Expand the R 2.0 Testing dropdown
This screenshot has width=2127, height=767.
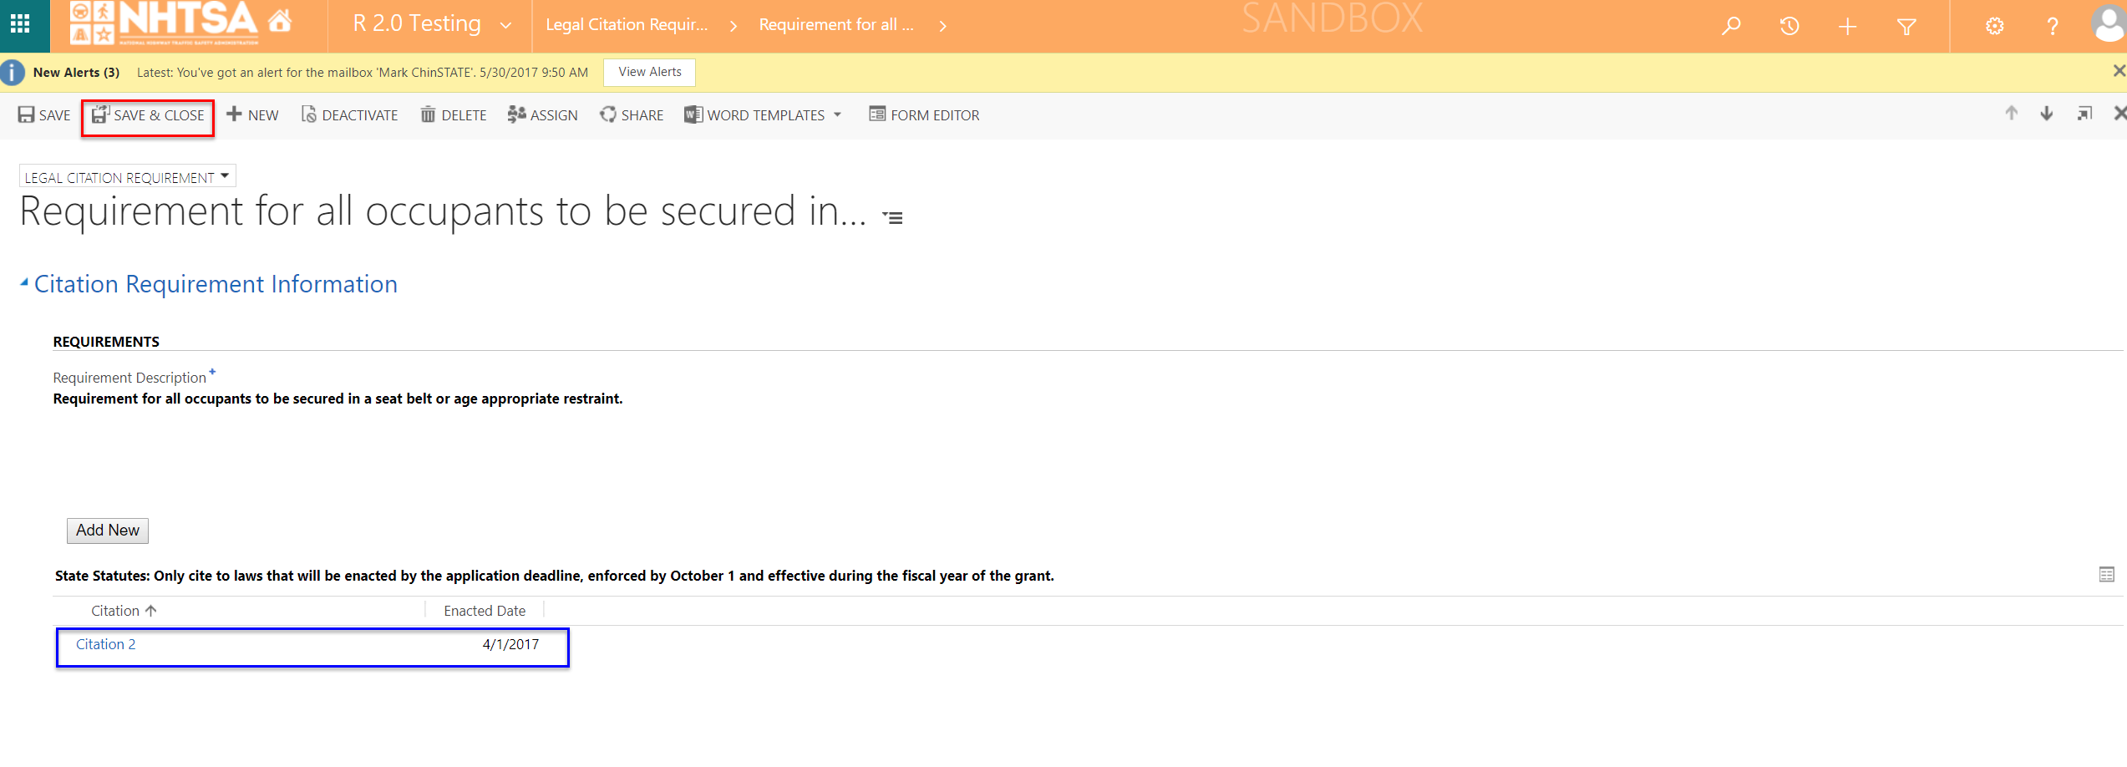505,25
